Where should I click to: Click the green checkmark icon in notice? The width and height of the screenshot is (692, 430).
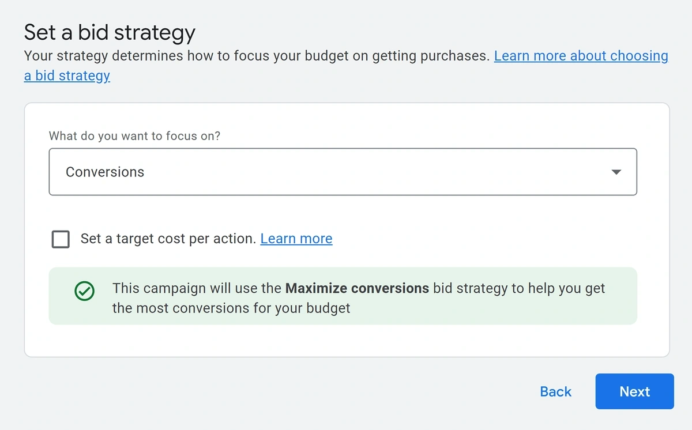point(84,291)
